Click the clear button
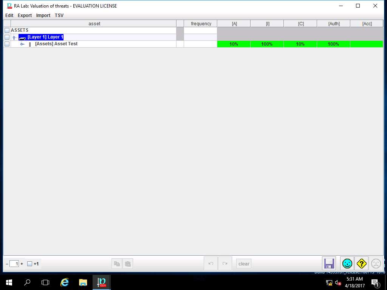Viewport: 387px width, 290px height. [x=244, y=264]
